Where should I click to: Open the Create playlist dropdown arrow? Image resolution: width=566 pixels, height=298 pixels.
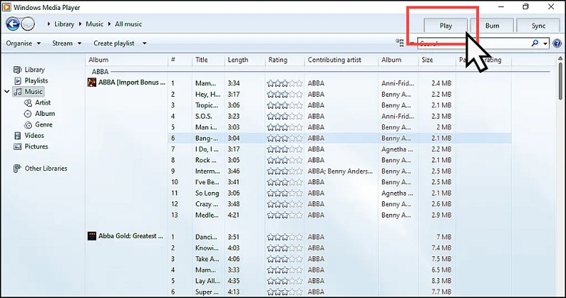(145, 43)
